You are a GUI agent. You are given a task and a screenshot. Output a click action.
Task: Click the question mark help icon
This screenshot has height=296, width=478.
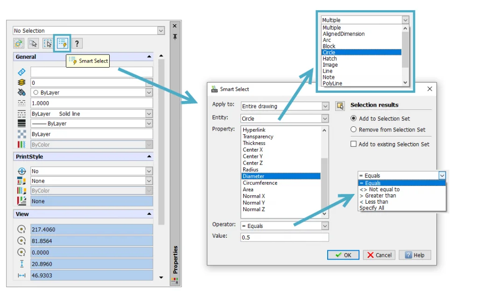[77, 43]
